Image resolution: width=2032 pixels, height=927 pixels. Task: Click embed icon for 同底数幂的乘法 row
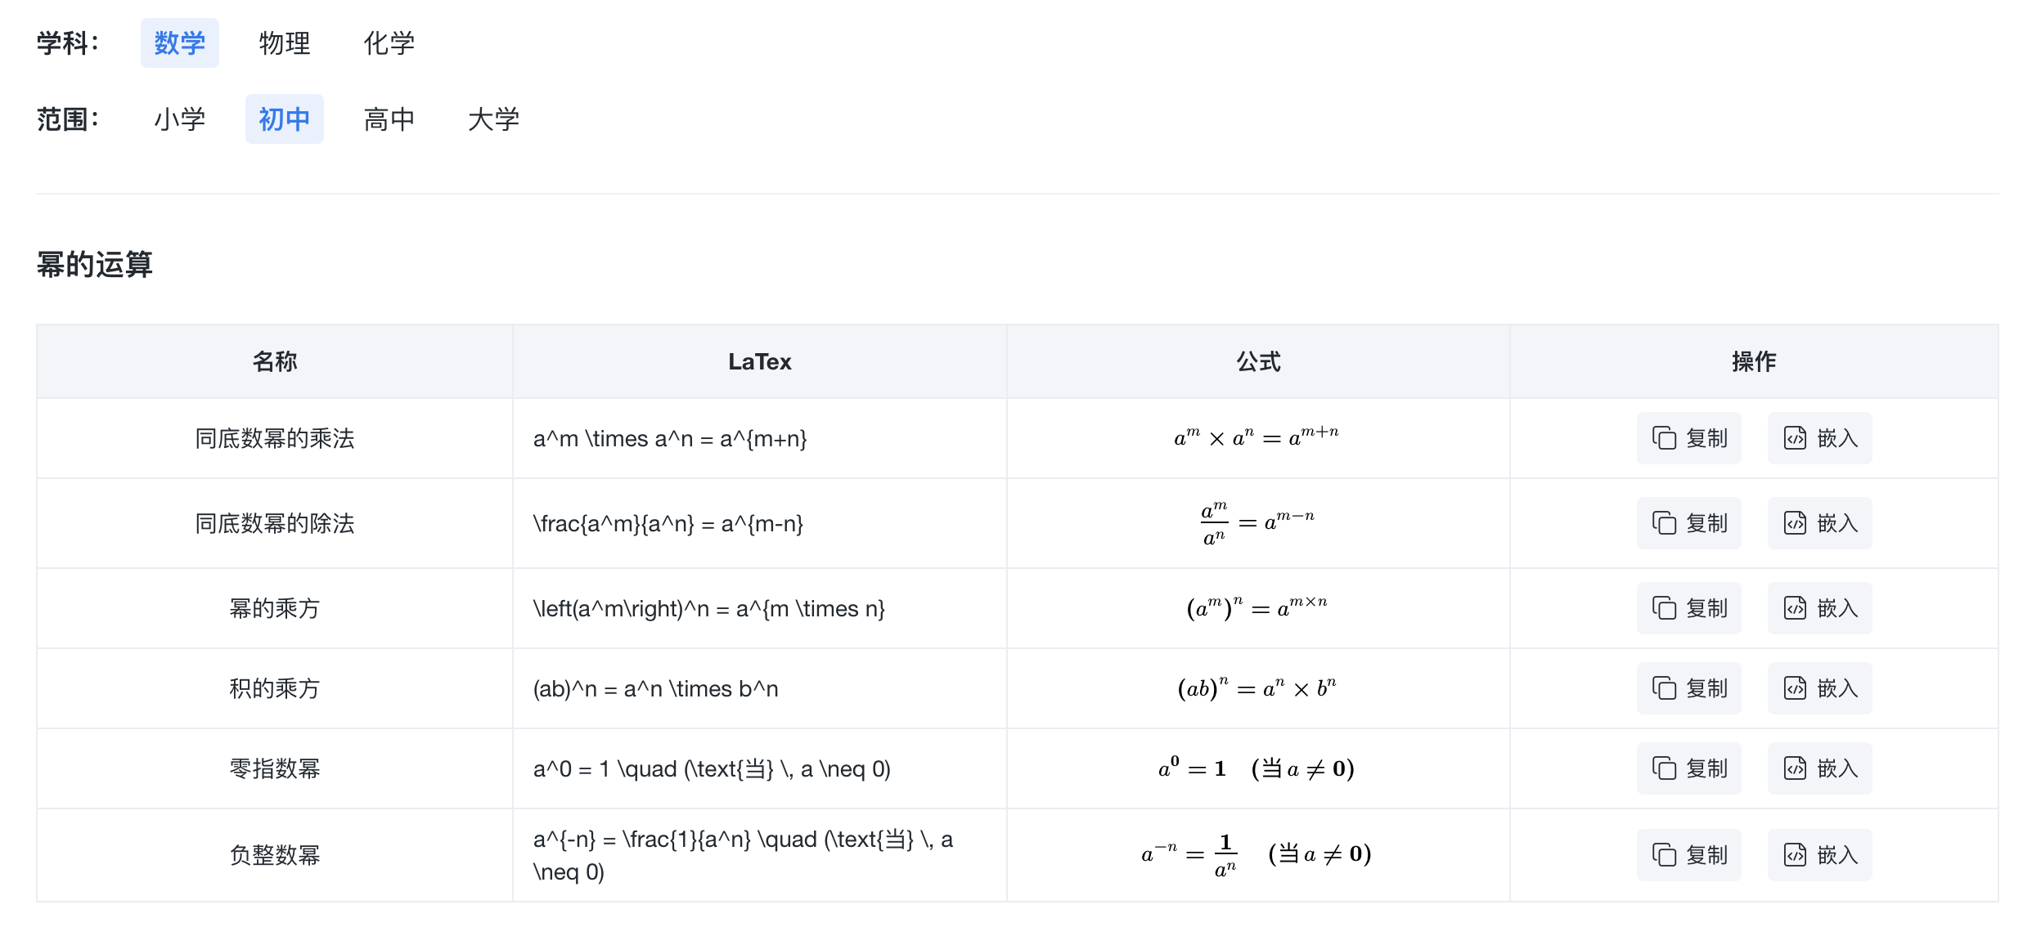coord(1795,438)
